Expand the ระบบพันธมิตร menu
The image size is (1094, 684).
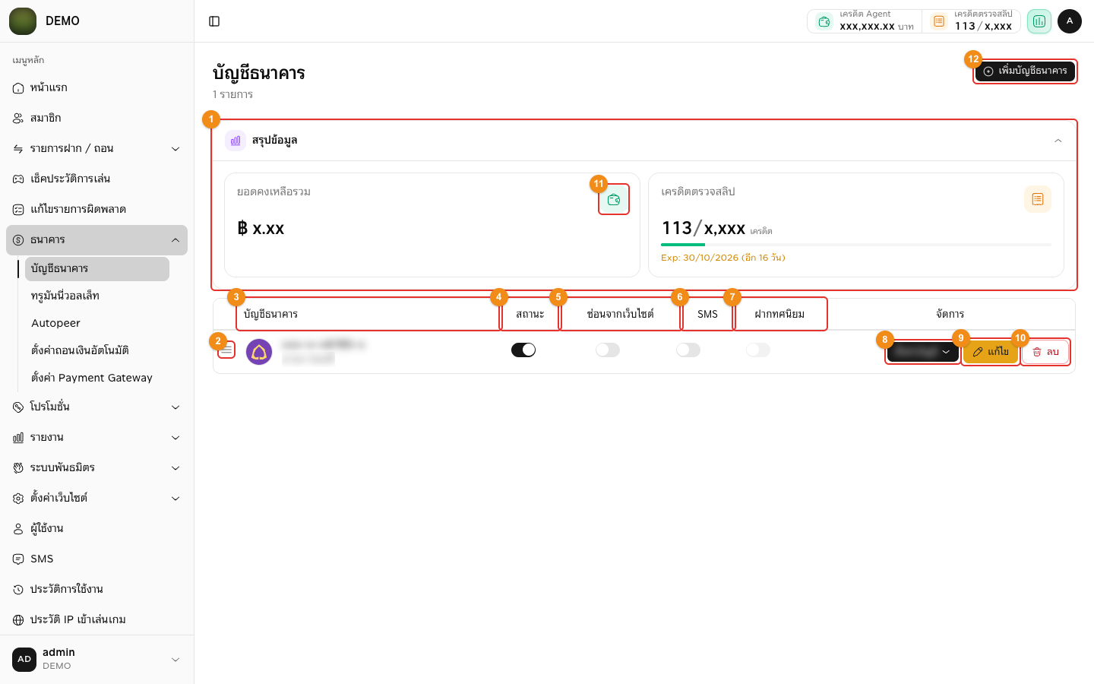[96, 468]
